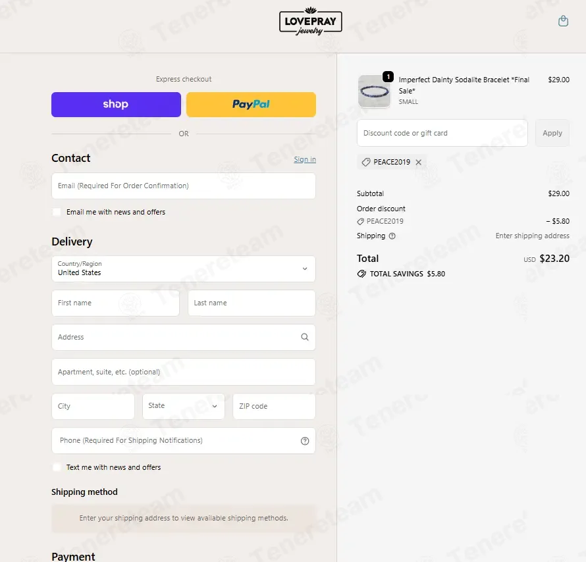Remove the PEACE2019 discount code tag
The height and width of the screenshot is (562, 586).
pos(419,162)
